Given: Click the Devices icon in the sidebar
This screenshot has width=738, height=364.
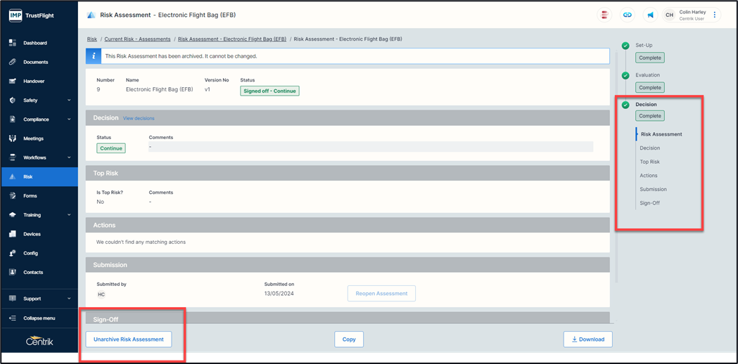Looking at the screenshot, I should coord(12,234).
